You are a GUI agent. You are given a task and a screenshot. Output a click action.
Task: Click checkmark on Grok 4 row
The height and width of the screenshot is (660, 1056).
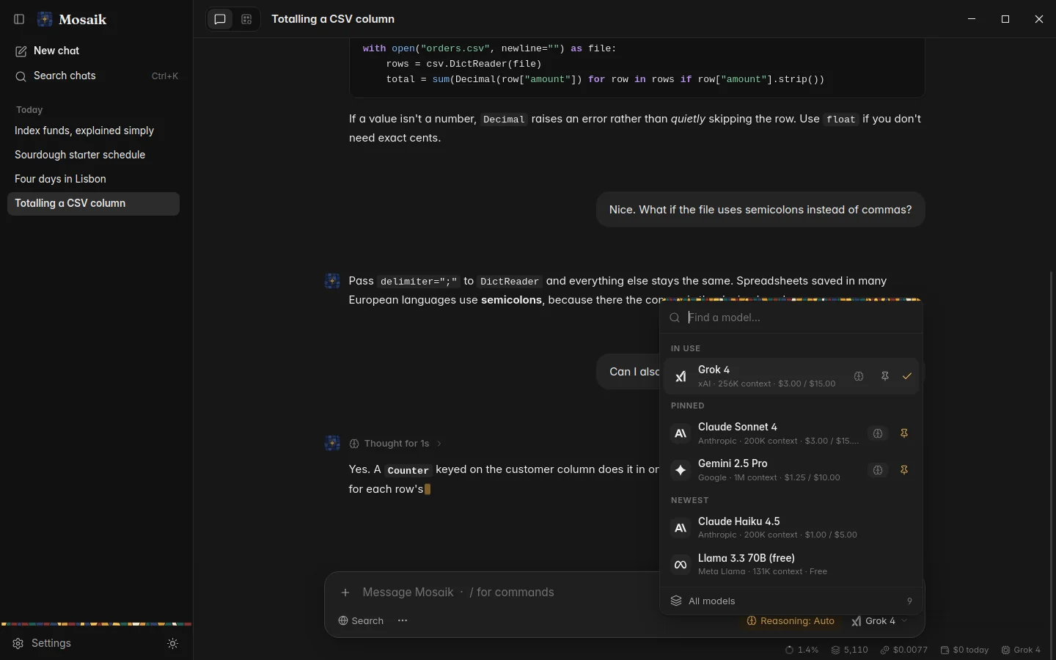[907, 376]
